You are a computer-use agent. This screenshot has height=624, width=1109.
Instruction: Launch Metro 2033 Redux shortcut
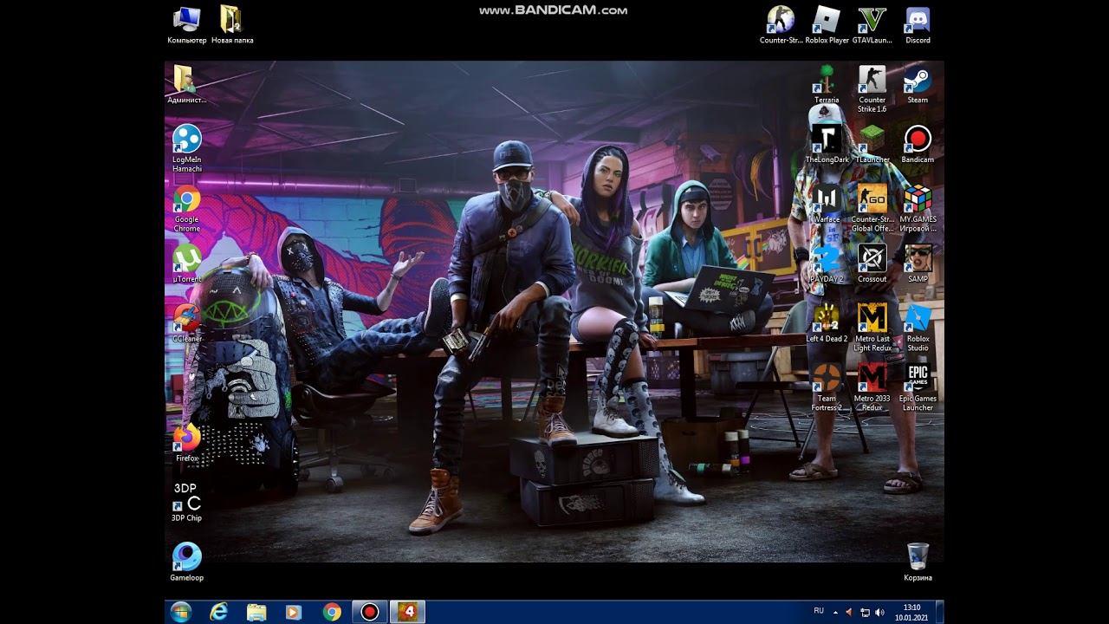click(x=872, y=387)
